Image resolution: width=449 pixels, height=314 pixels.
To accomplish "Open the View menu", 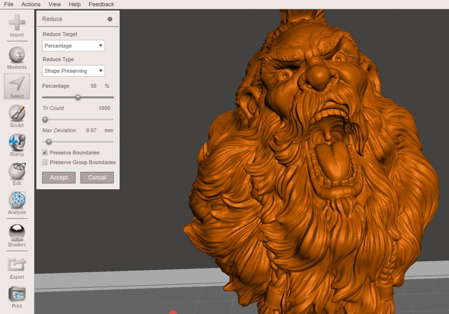I will point(55,4).
